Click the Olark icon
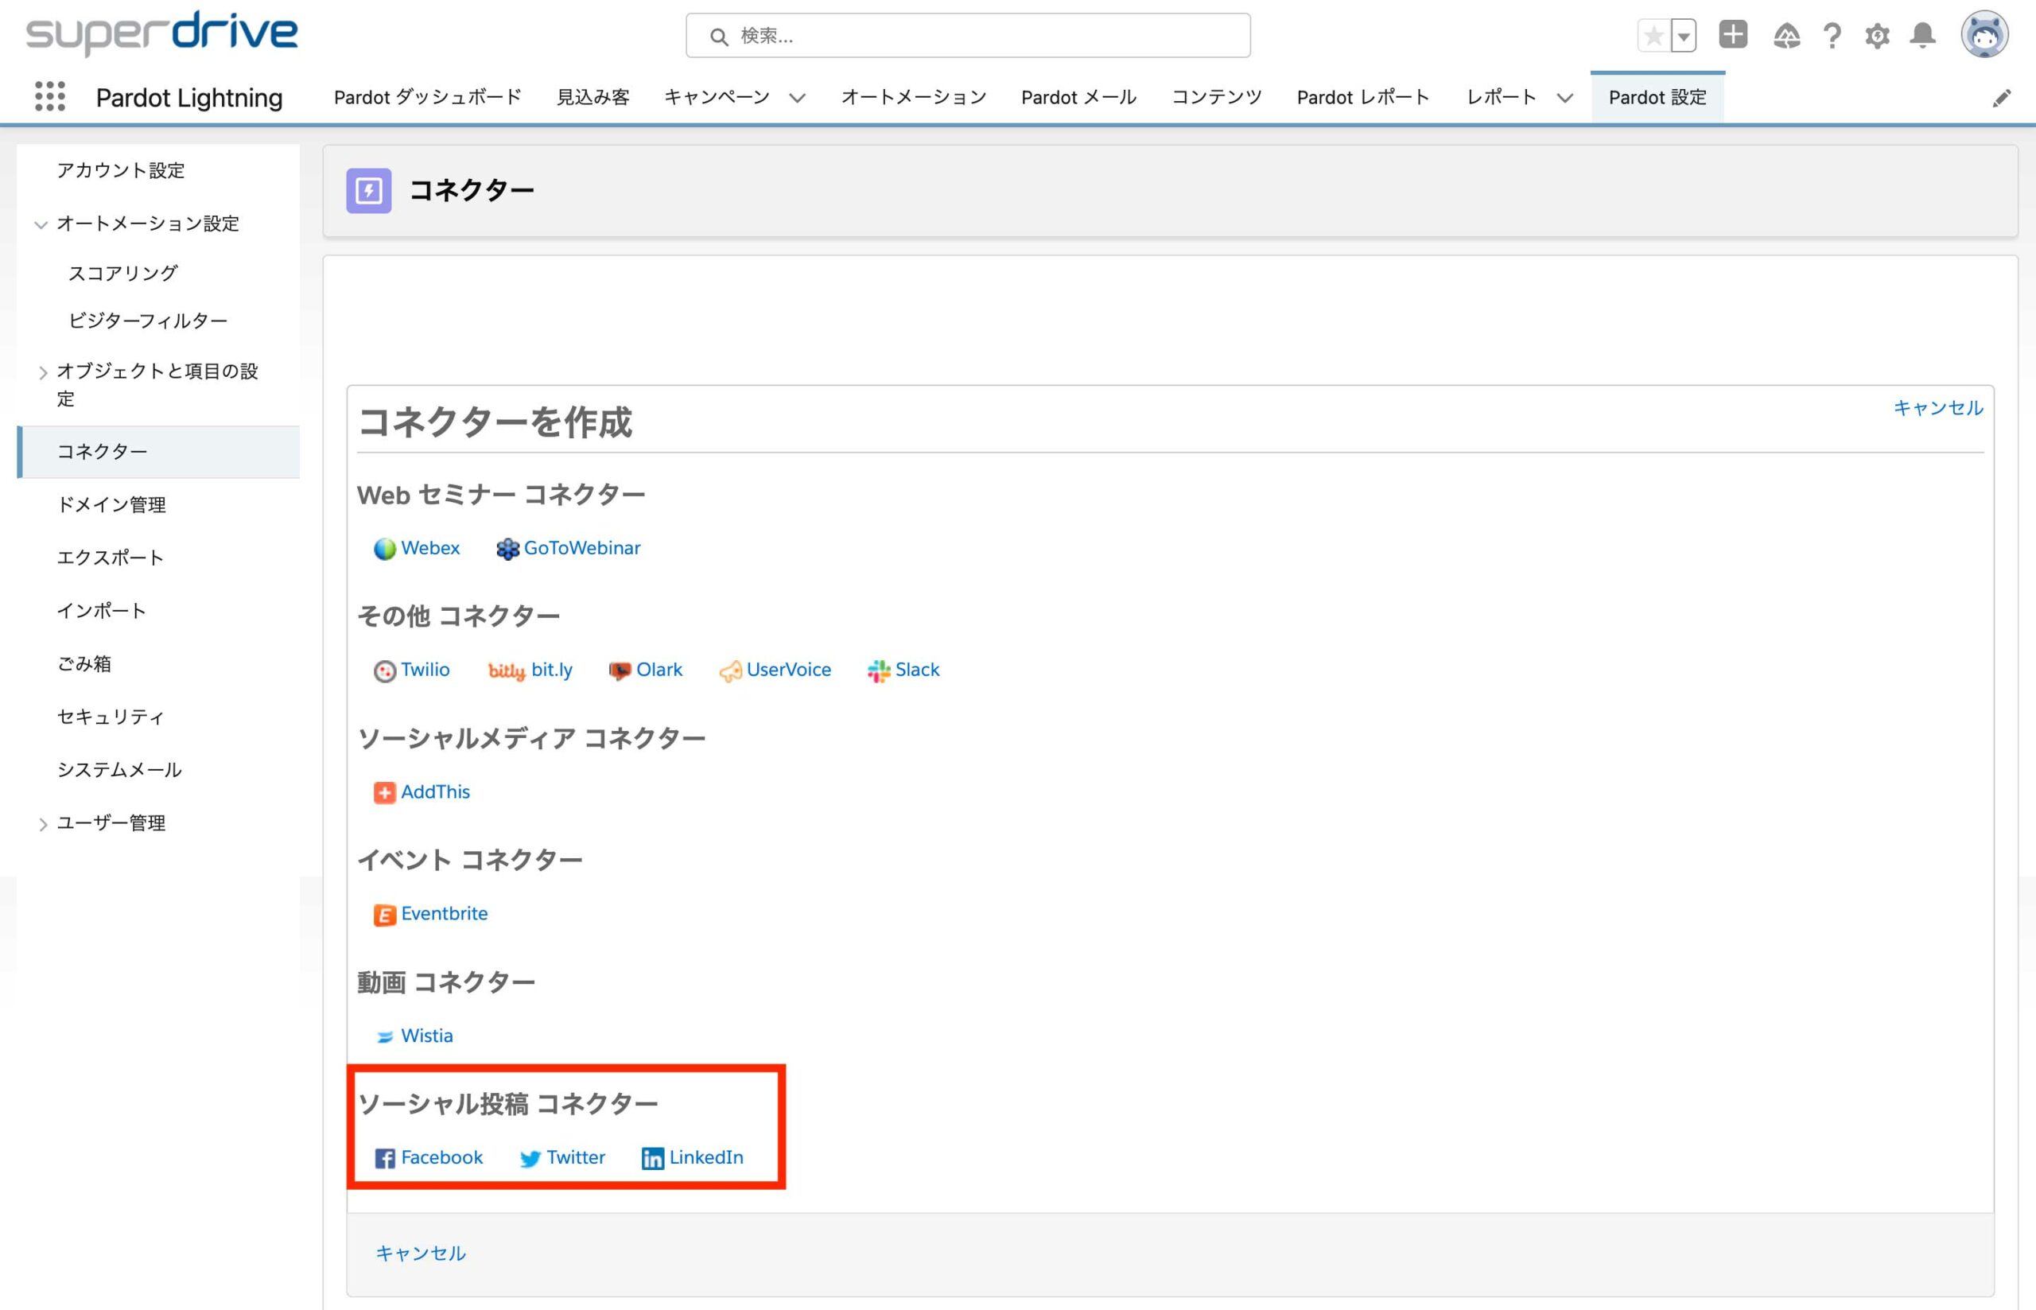 click(x=620, y=671)
